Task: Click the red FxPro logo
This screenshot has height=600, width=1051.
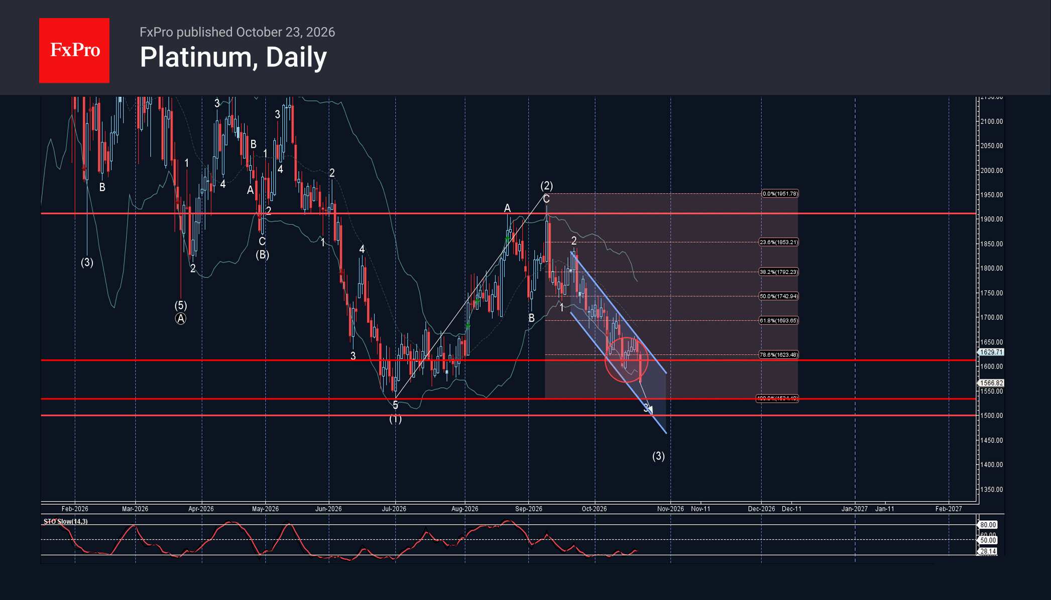Action: coord(74,51)
